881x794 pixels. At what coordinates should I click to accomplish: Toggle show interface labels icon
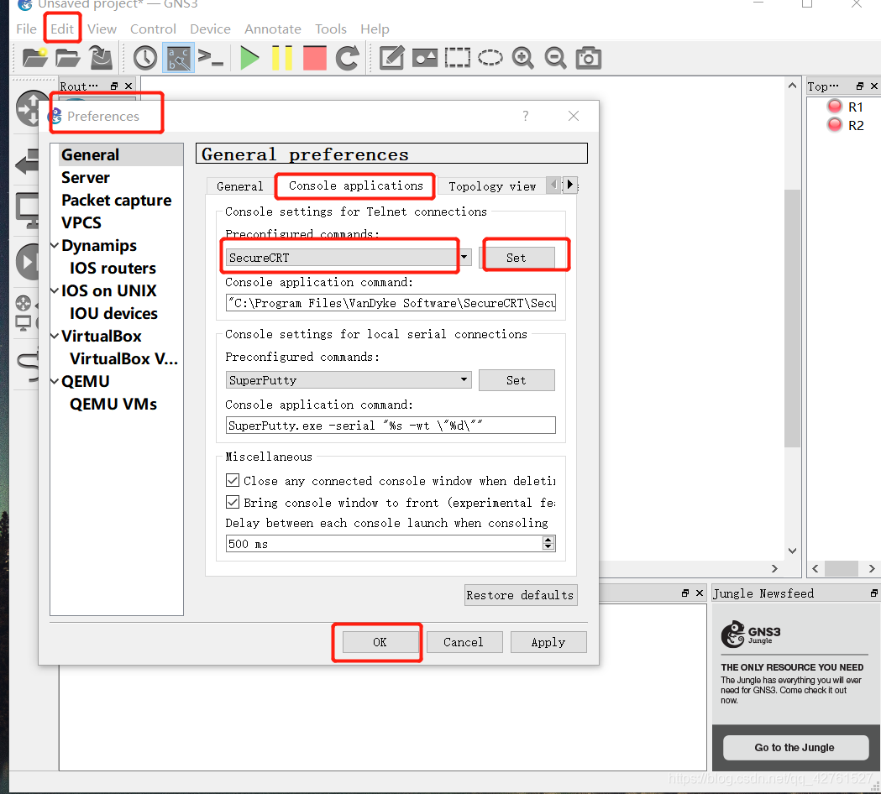coord(179,58)
